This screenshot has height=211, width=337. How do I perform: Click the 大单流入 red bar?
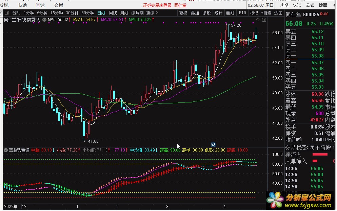tap(315, 161)
